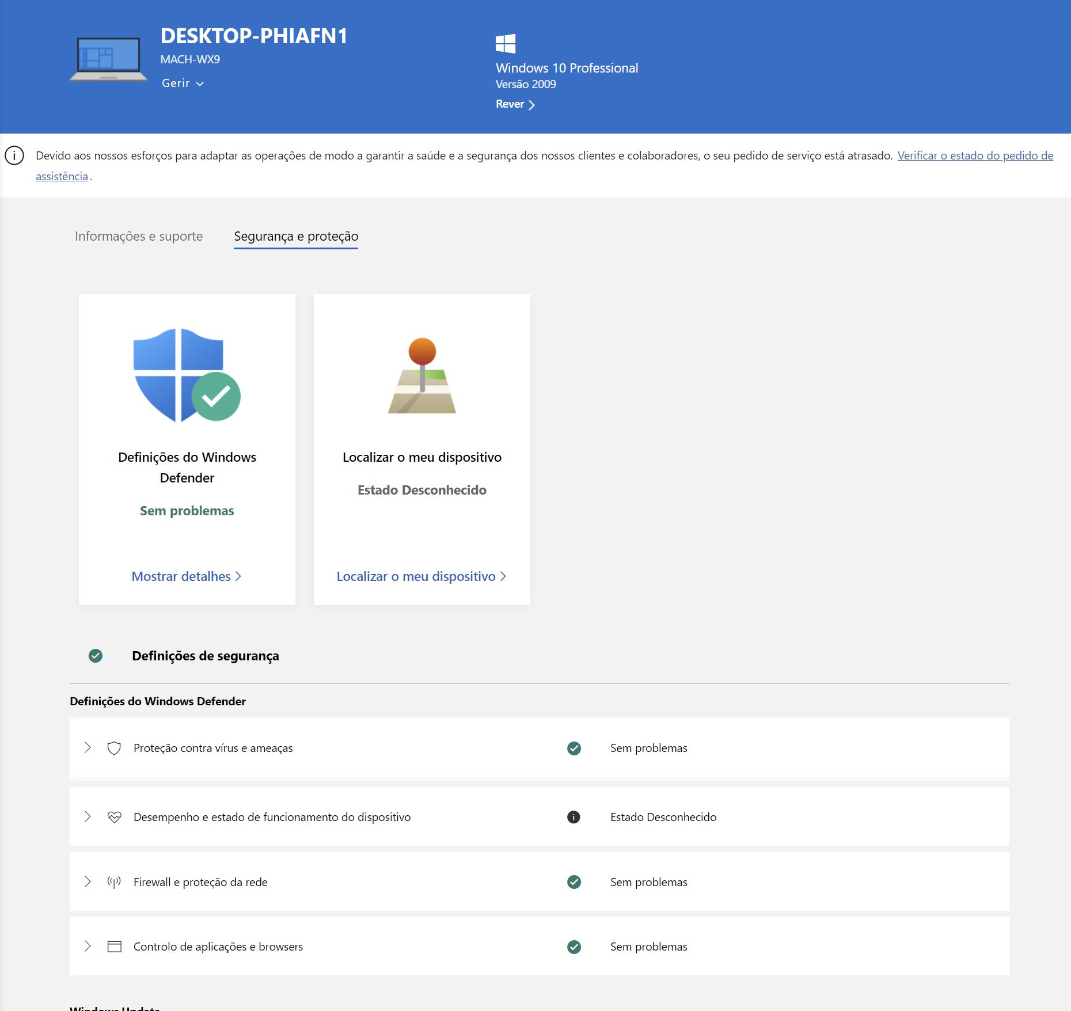Click the map pin locate device icon
1071x1011 pixels.
pos(422,375)
